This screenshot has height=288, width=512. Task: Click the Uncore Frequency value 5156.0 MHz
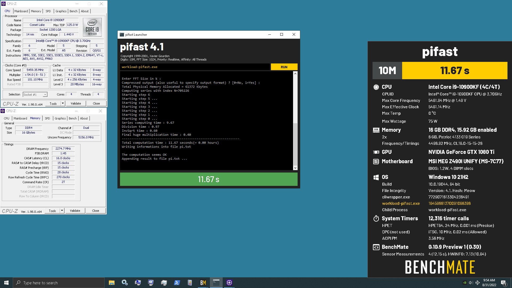86,137
